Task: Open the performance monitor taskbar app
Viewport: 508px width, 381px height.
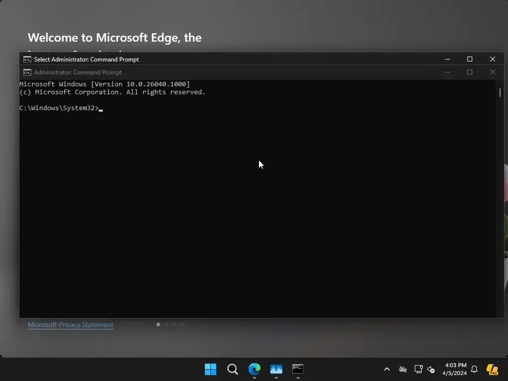Action: pos(276,369)
